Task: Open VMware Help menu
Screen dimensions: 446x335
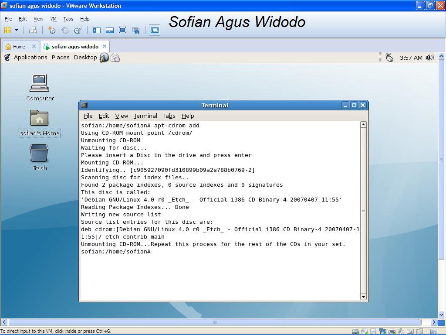Action: pos(85,19)
